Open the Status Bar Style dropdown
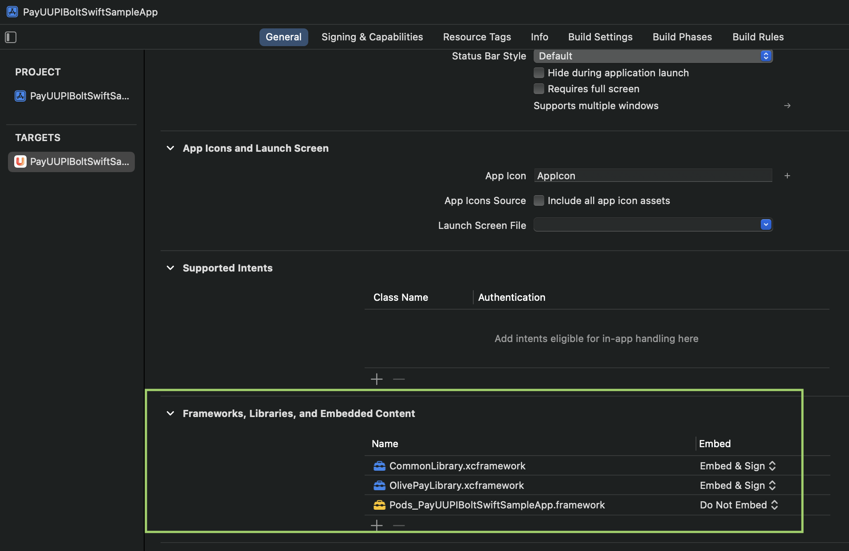This screenshot has height=551, width=849. tap(653, 56)
